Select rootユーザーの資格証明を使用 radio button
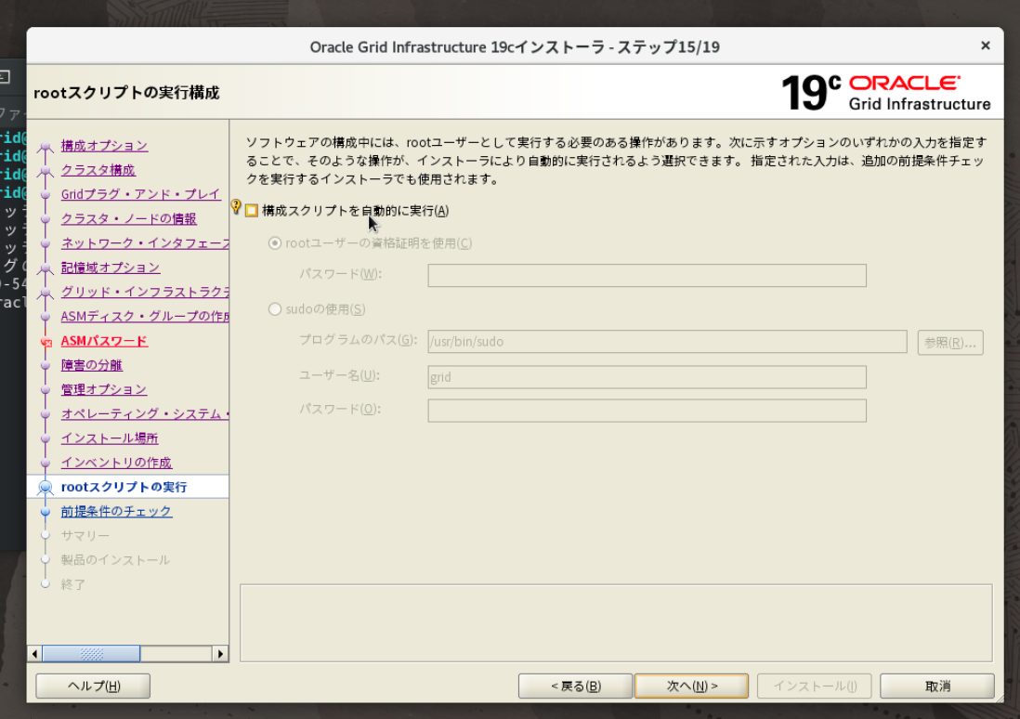This screenshot has height=719, width=1020. click(x=275, y=243)
